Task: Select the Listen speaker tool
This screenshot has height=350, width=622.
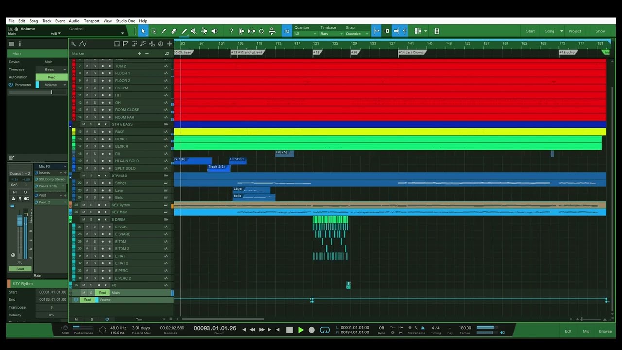Action: (x=214, y=31)
